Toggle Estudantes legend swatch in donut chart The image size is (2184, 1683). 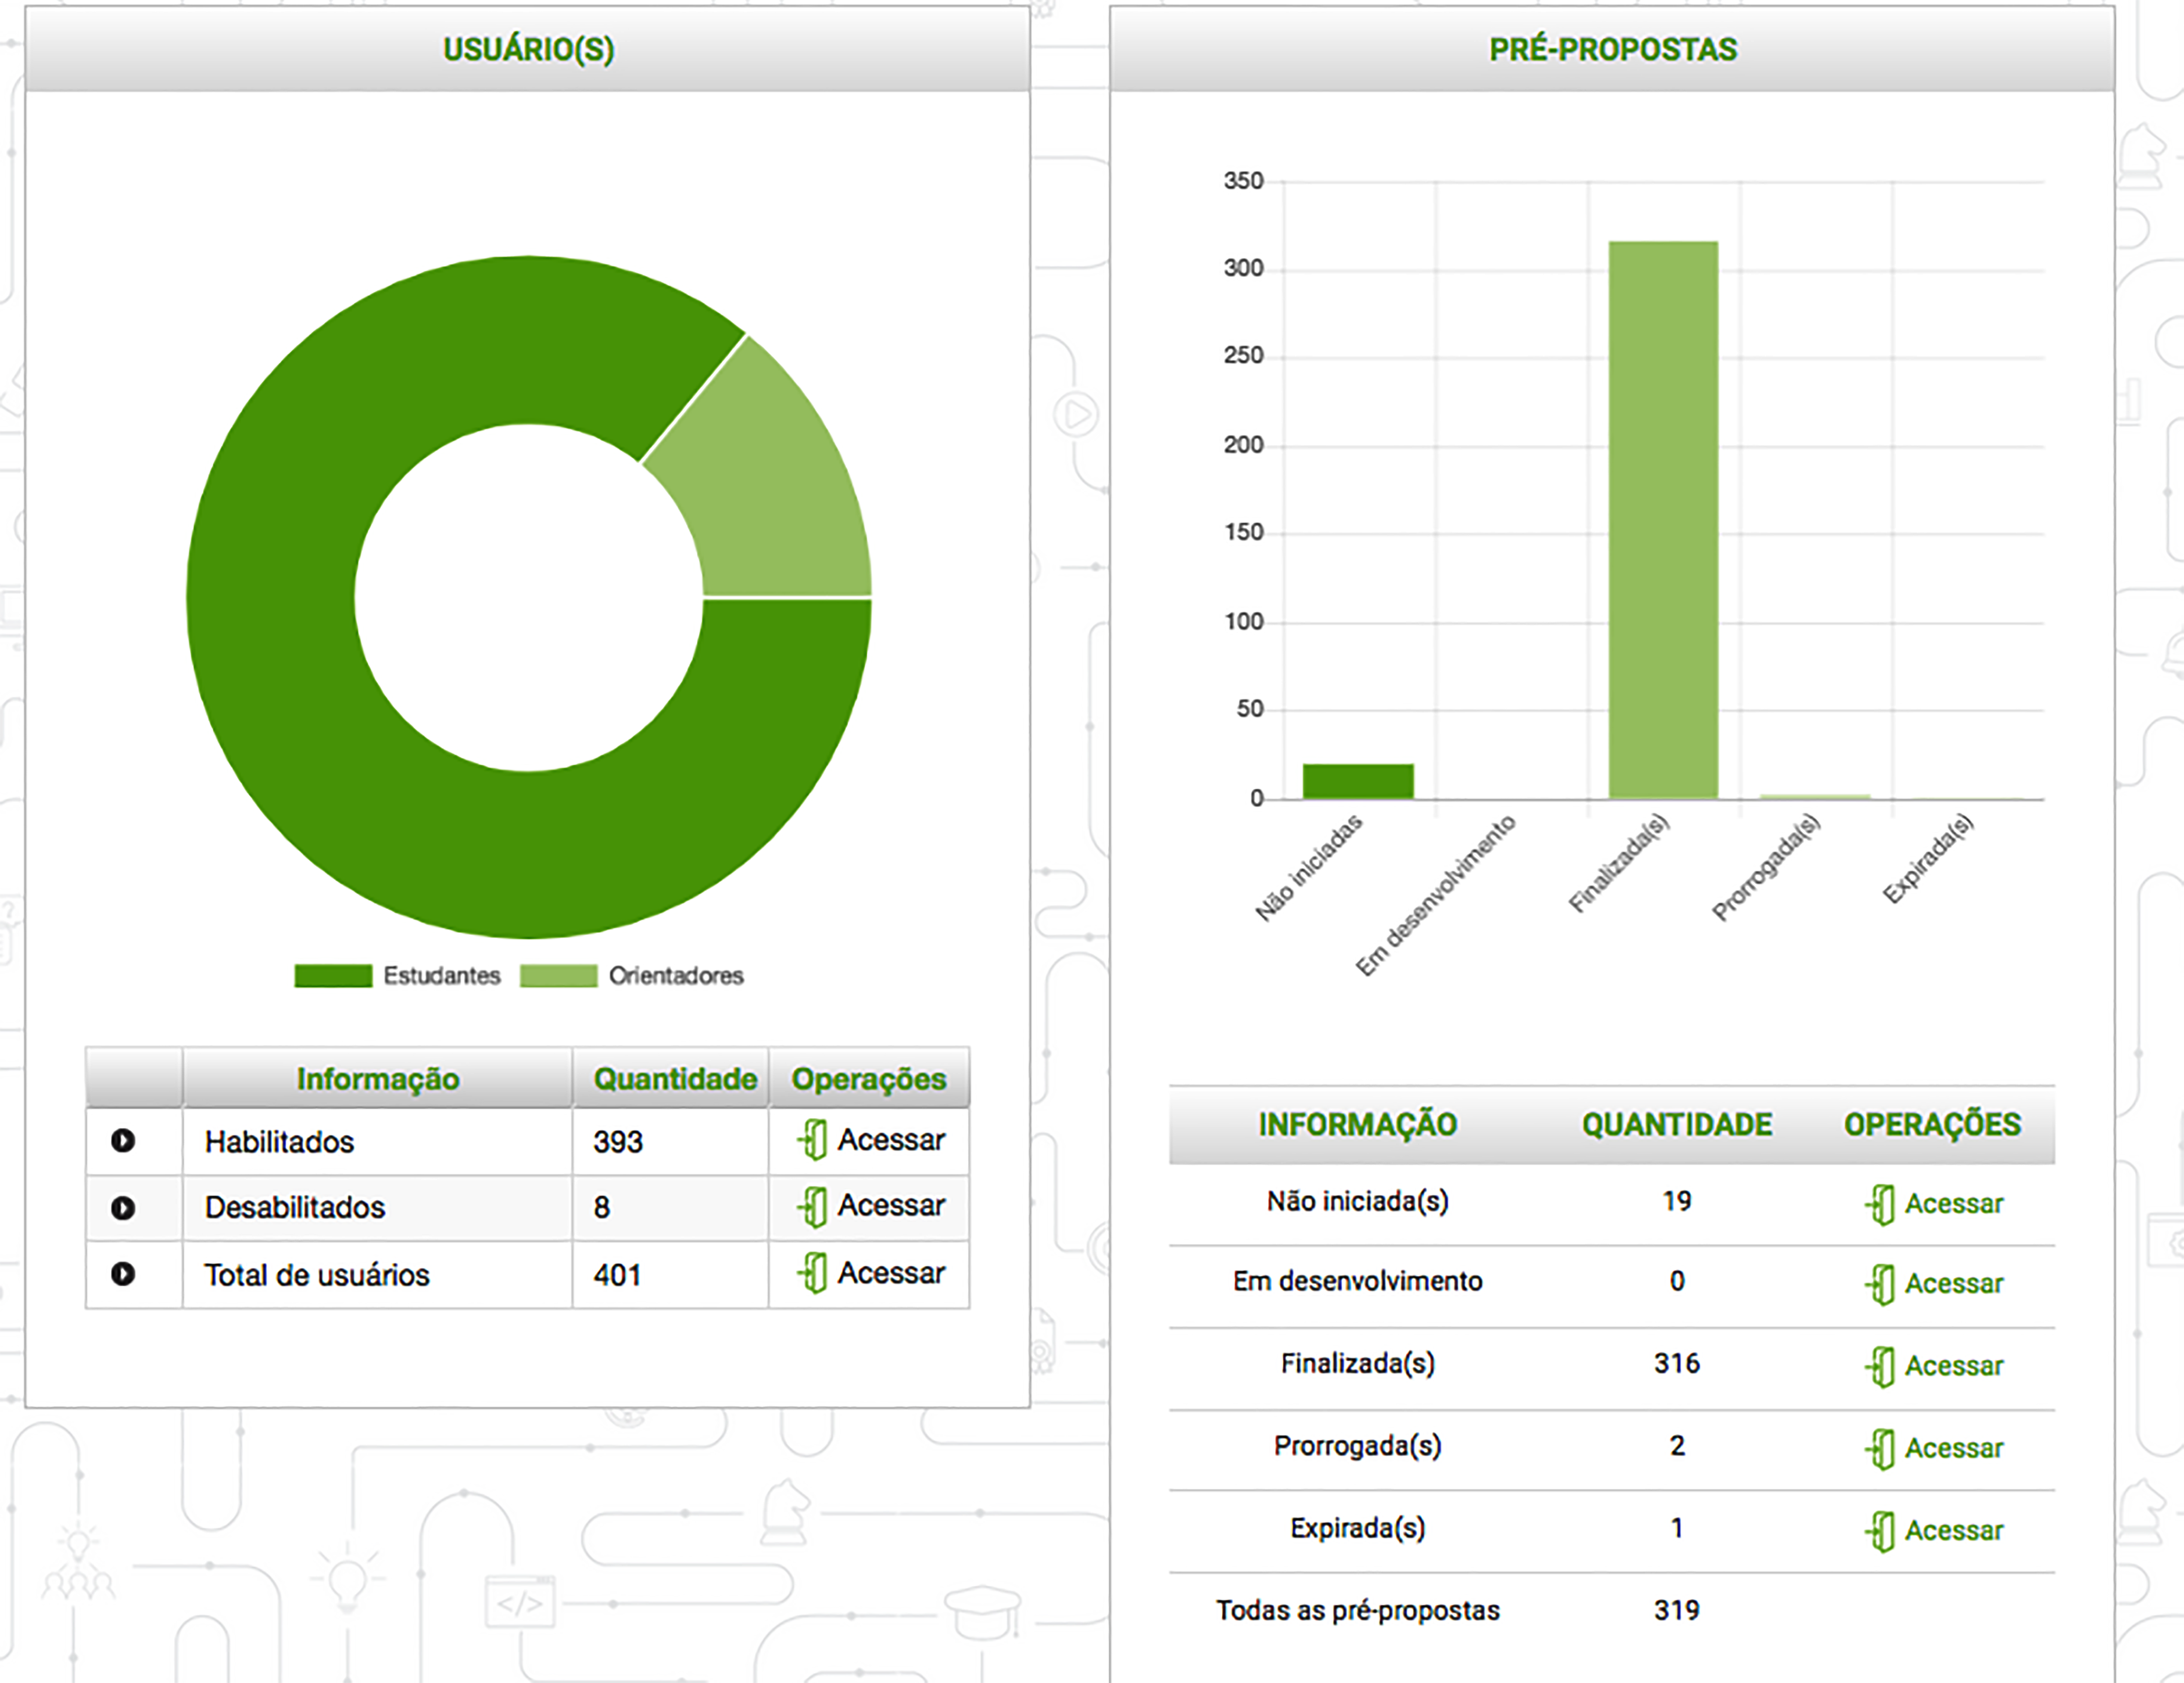[x=333, y=976]
